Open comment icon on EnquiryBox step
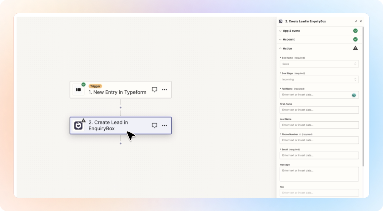 click(x=154, y=125)
